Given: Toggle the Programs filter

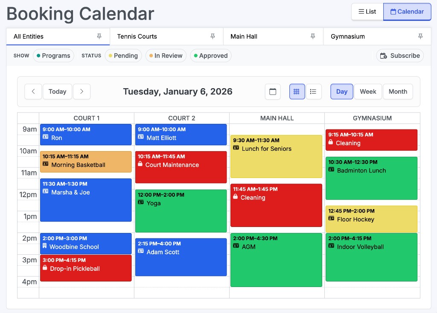Looking at the screenshot, I should (53, 55).
